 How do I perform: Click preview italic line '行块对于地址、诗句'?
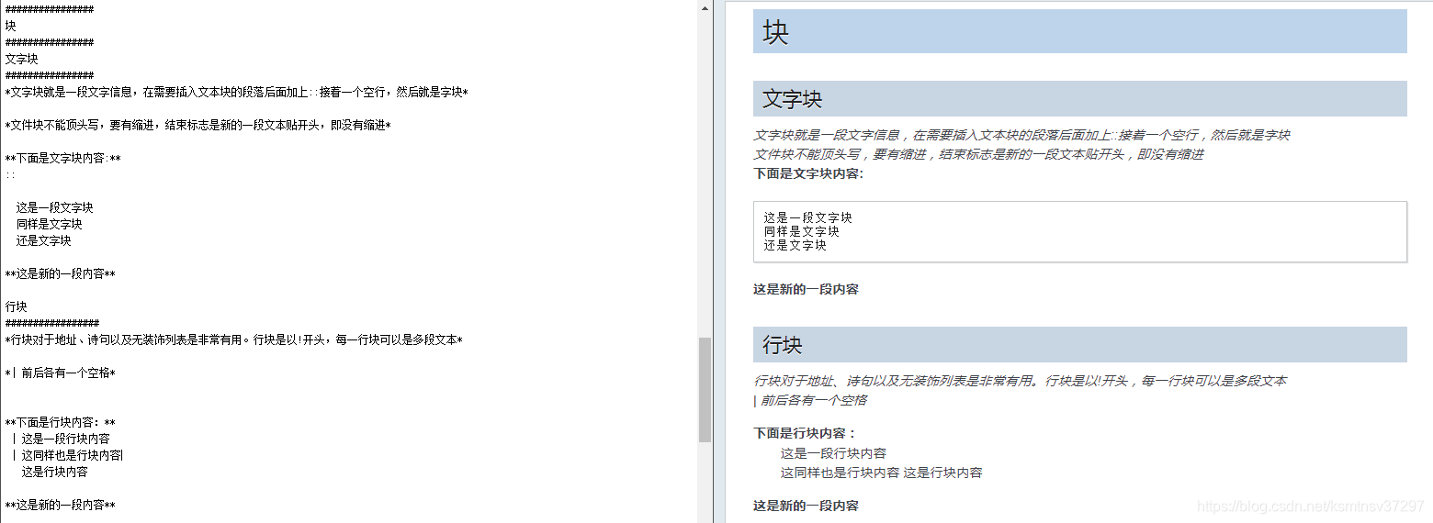(x=1020, y=381)
